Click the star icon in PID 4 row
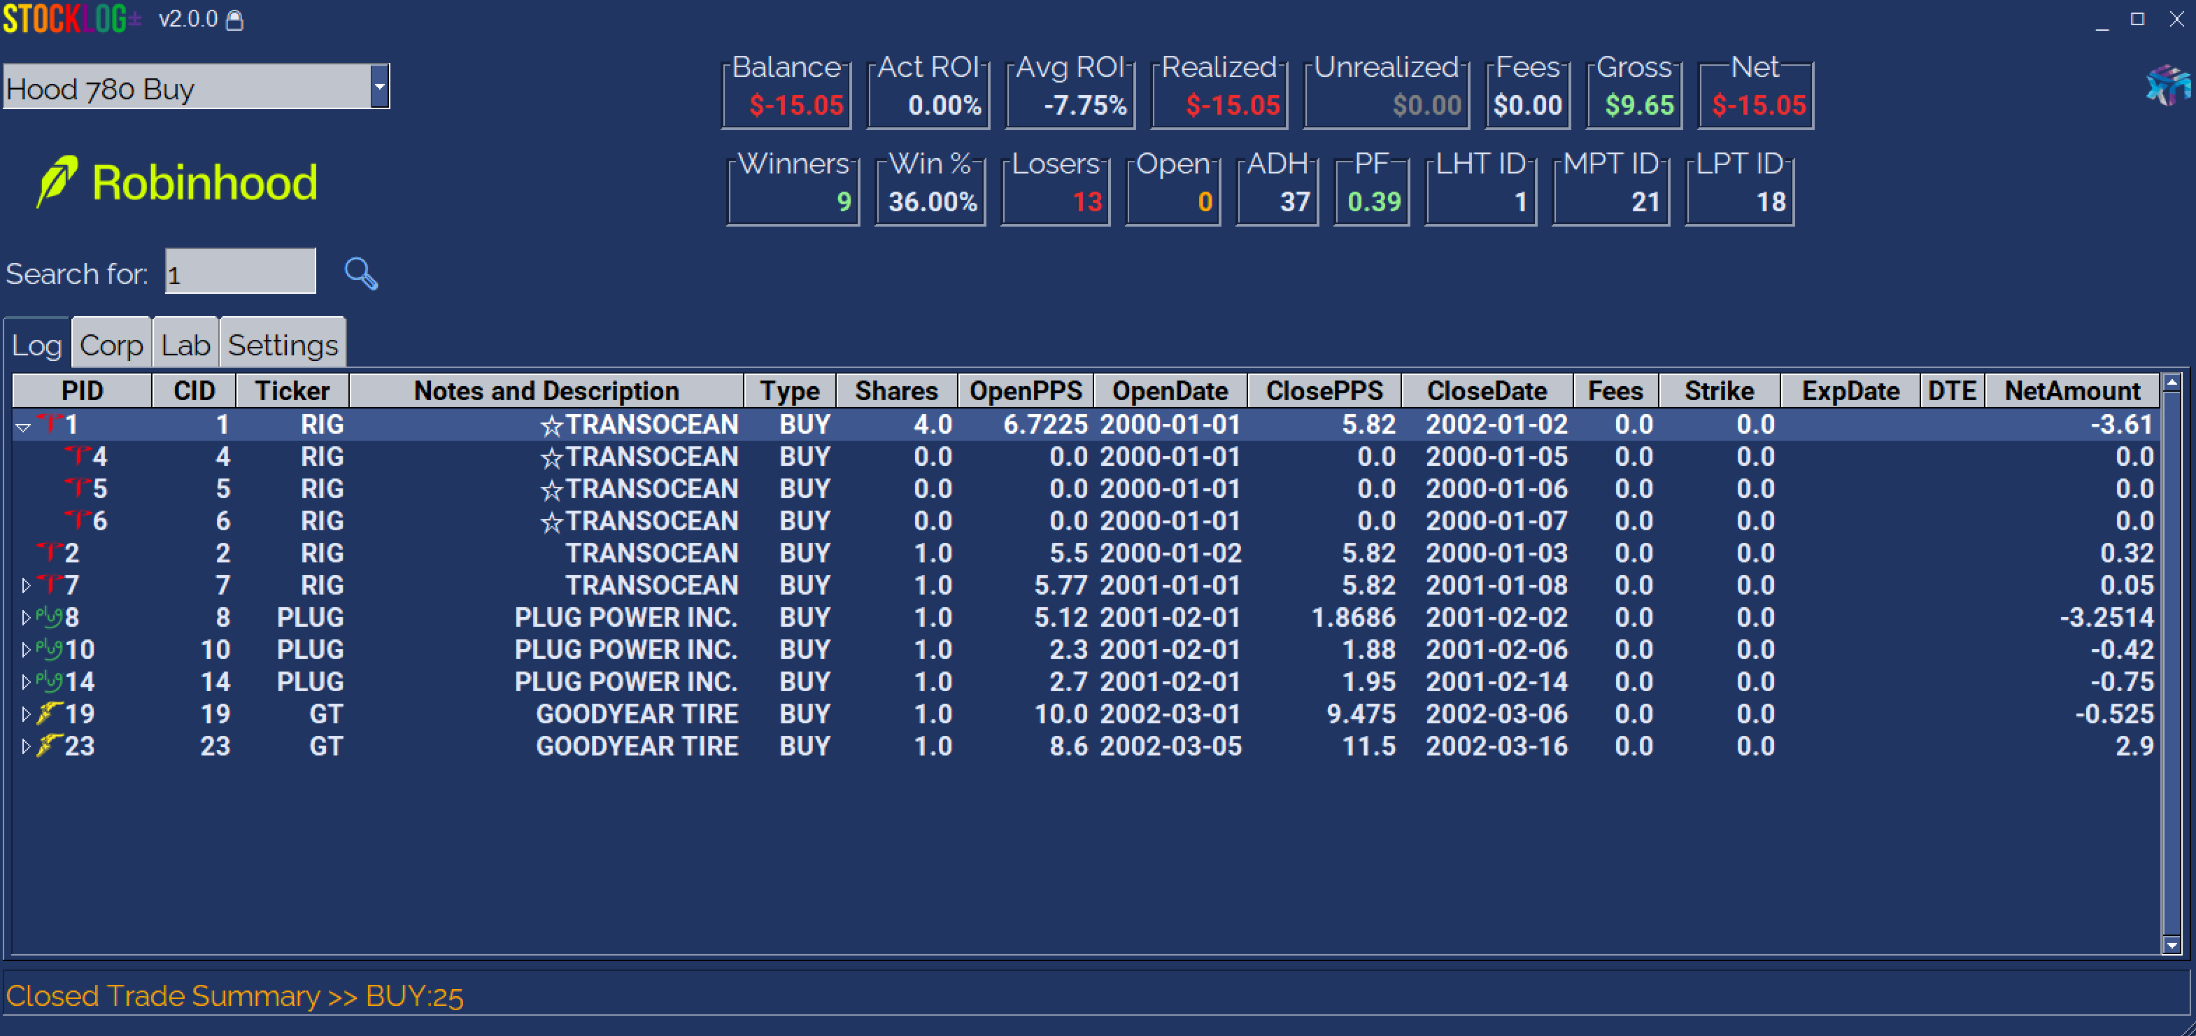The width and height of the screenshot is (2196, 1036). (x=551, y=458)
